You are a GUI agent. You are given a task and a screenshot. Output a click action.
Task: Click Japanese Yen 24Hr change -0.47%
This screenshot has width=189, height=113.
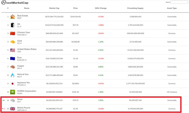(x=101, y=84)
